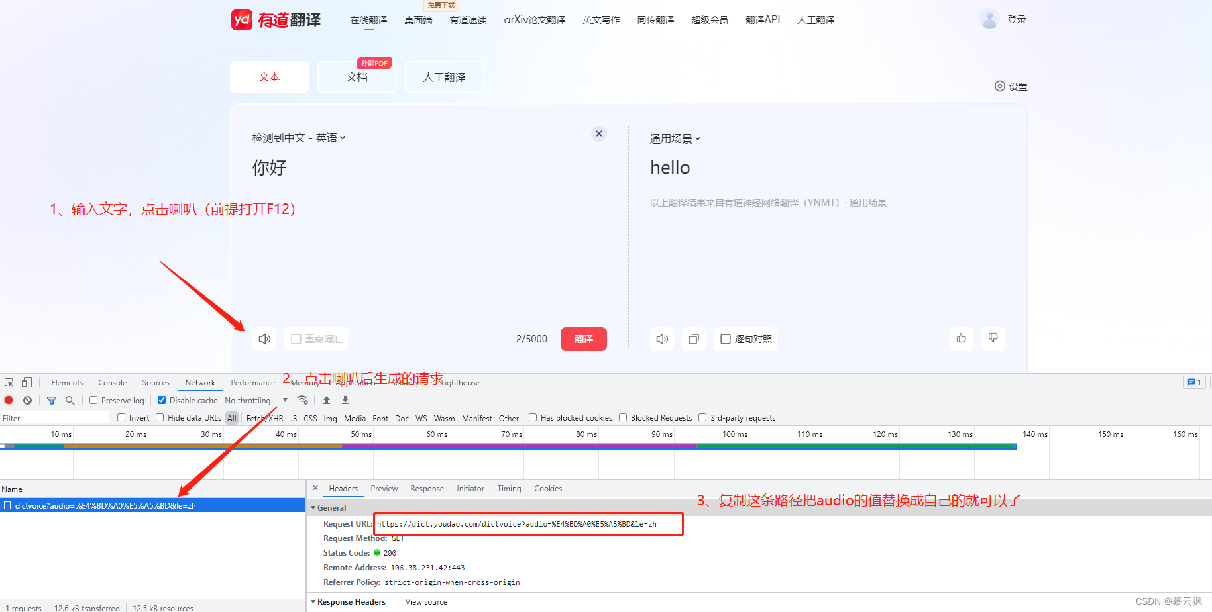The height and width of the screenshot is (612, 1212).
Task: Uncheck Disable cache checkbox
Action: [162, 400]
